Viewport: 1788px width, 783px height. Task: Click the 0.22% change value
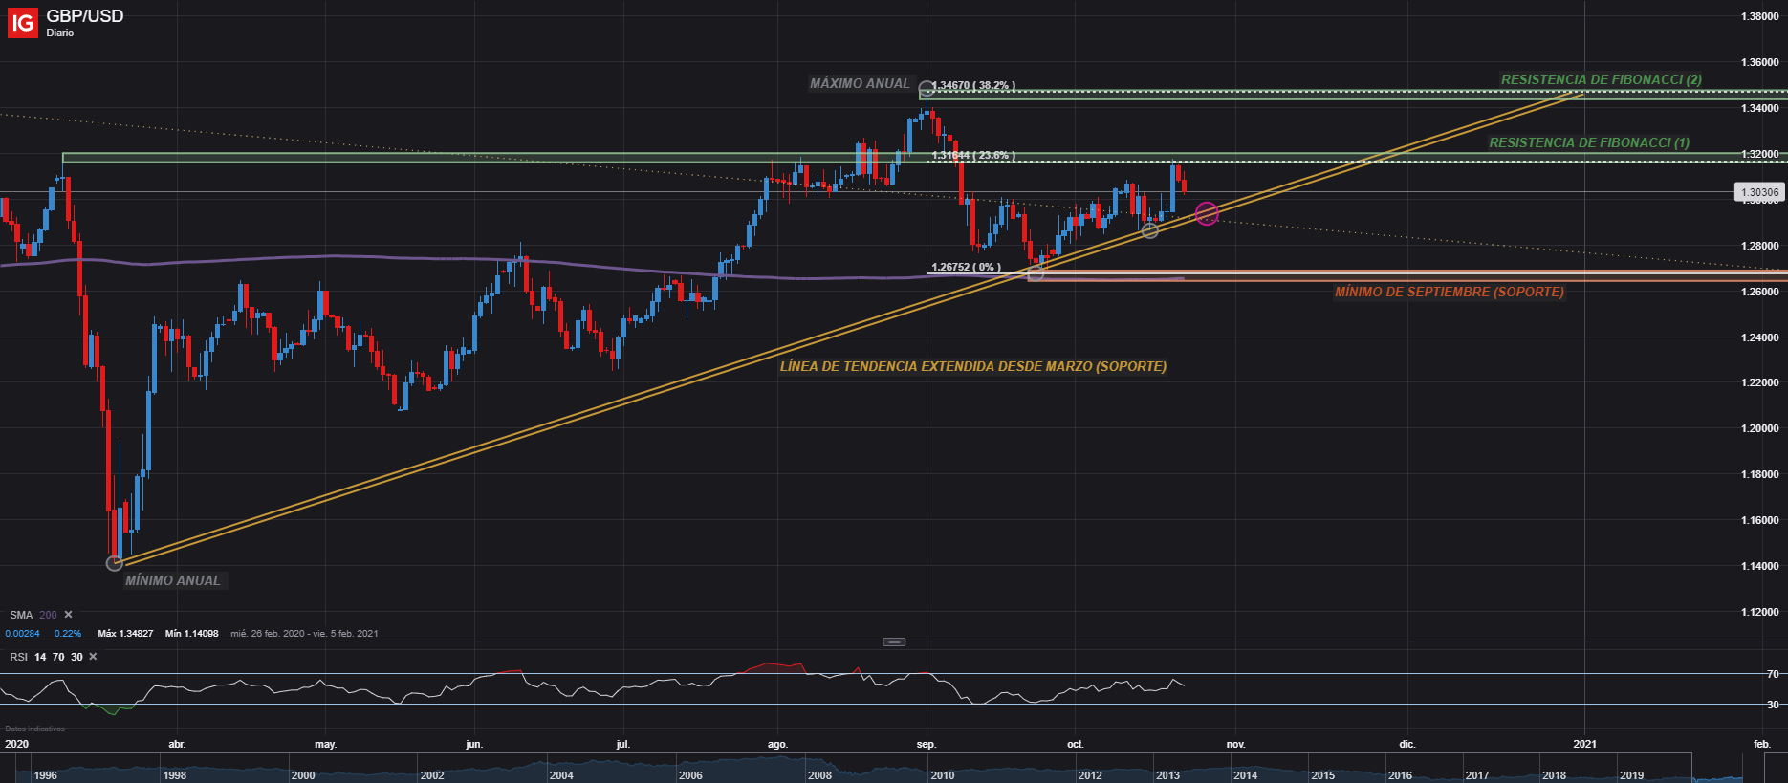[68, 633]
